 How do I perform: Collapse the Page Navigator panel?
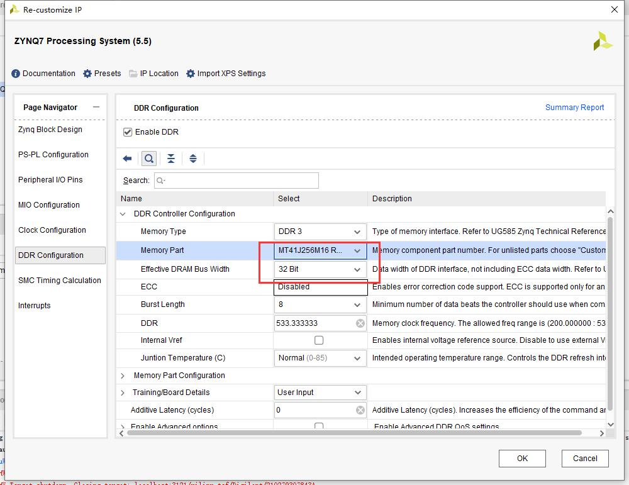pos(96,107)
